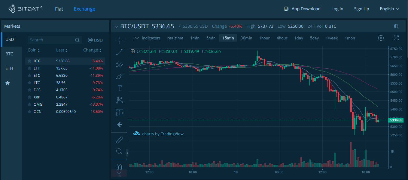
Task: Select the 1hour chart interval
Action: [264, 38]
